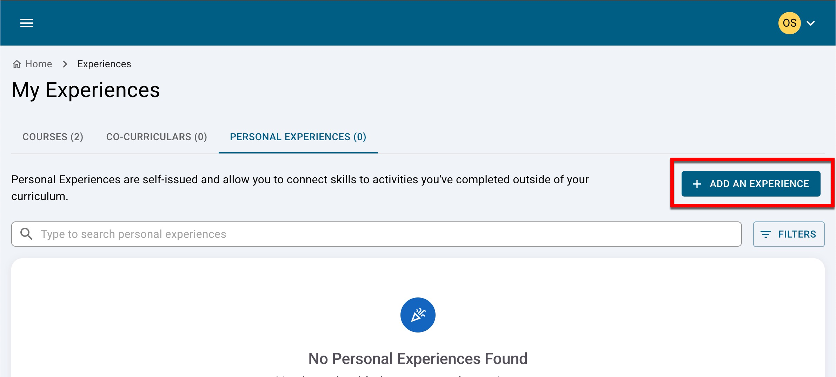The image size is (836, 377).
Task: Open the hamburger navigation menu
Action: click(27, 23)
